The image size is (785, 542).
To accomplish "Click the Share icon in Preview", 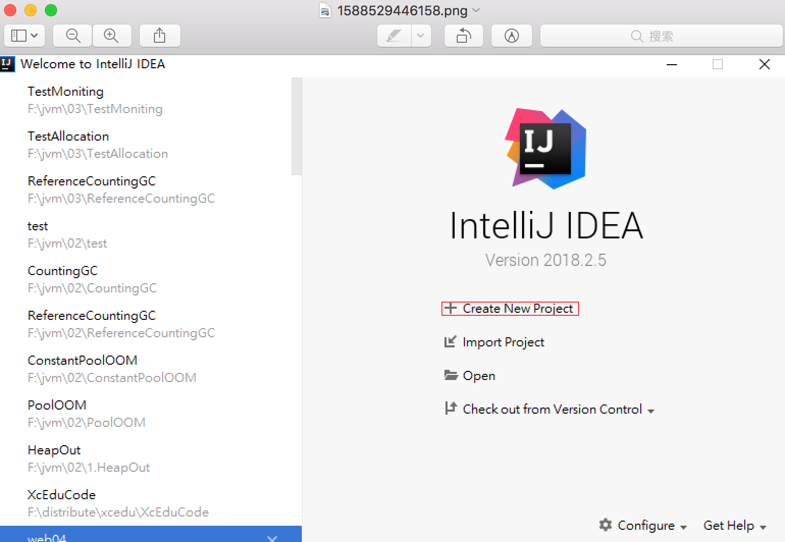I will click(x=160, y=36).
